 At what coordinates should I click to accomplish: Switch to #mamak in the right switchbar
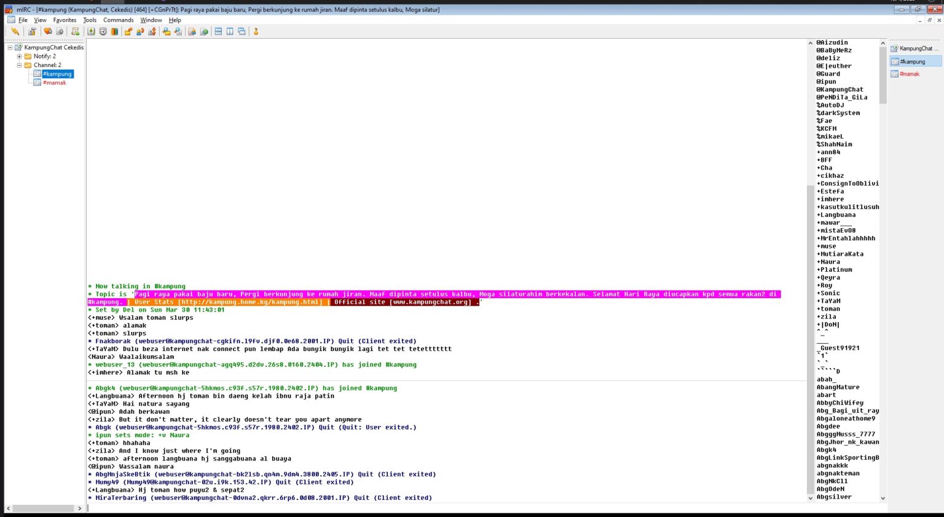click(909, 74)
